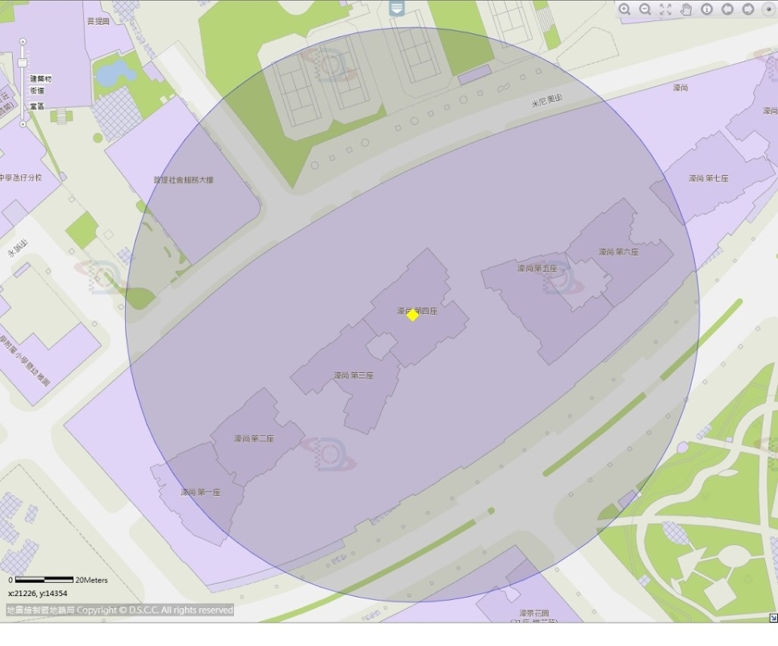Select the zoom in magnifier tool
Image resolution: width=778 pixels, height=646 pixels.
[x=625, y=9]
